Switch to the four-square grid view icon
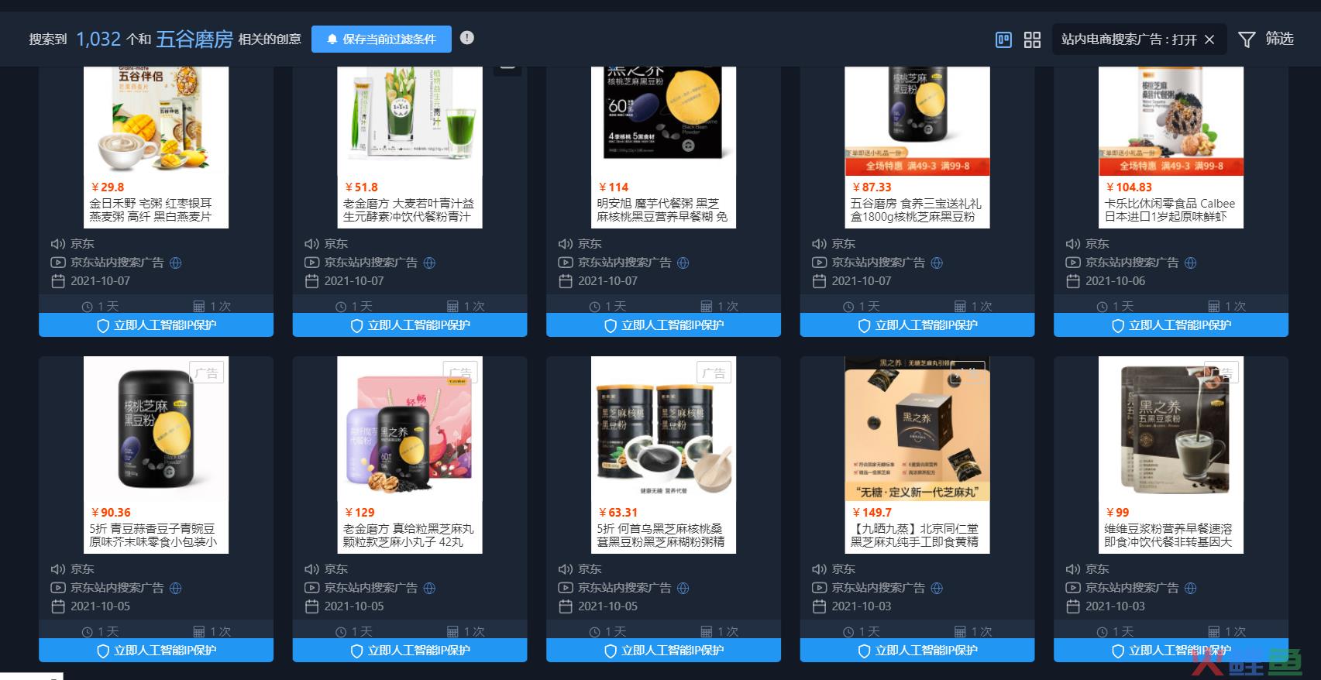Viewport: 1321px width, 680px height. pos(1032,39)
